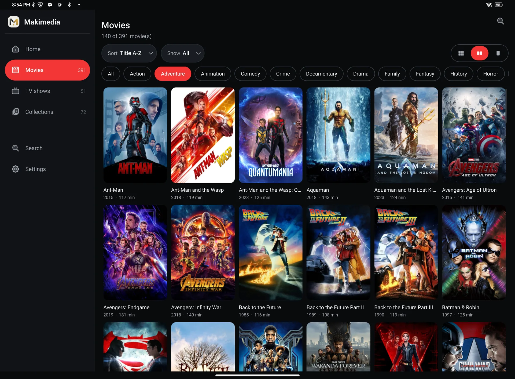Filter by Documentary genre

(322, 74)
